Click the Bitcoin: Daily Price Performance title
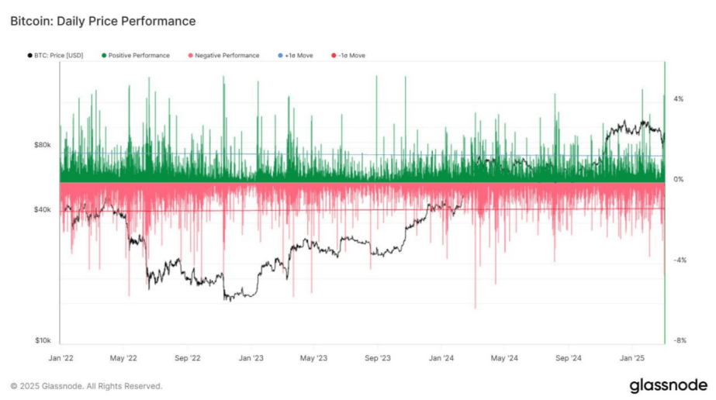The image size is (716, 400). click(x=102, y=21)
